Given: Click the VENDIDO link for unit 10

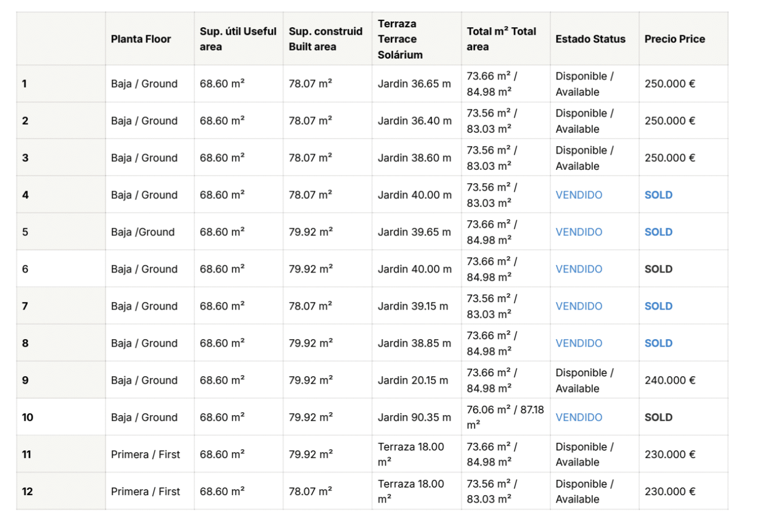Looking at the screenshot, I should (x=579, y=417).
